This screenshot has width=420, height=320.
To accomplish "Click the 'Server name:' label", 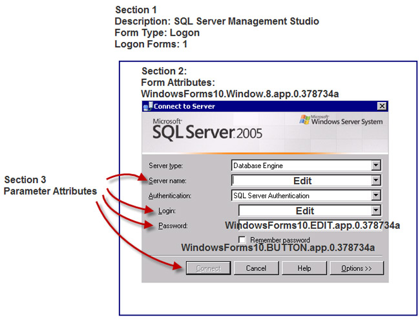I will (168, 181).
